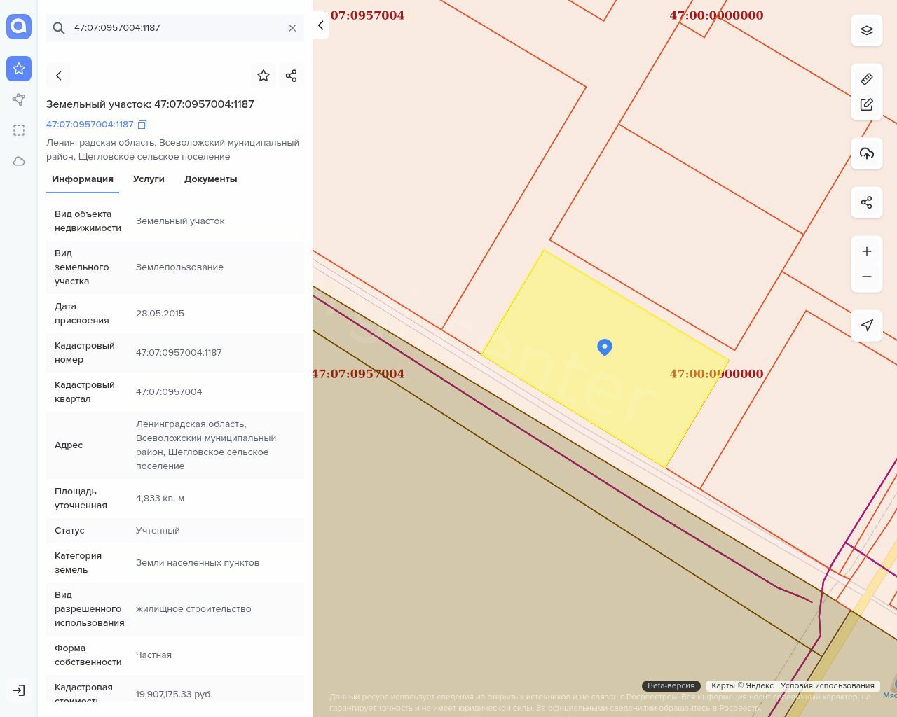Share parcel via panel share icon
Viewport: 897px width, 717px height.
pos(291,76)
